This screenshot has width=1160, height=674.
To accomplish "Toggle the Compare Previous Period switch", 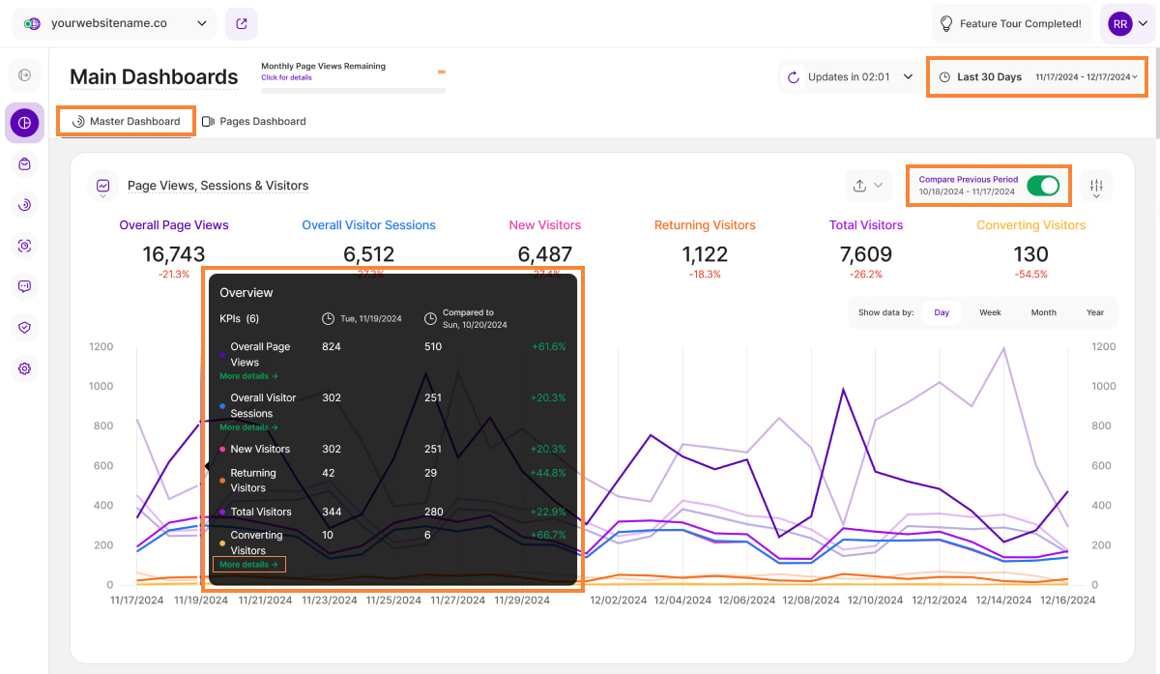I will coord(1042,186).
